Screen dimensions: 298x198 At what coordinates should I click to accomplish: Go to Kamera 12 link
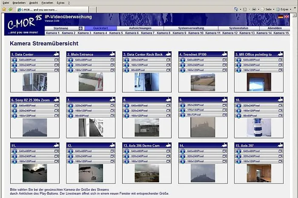(230, 33)
